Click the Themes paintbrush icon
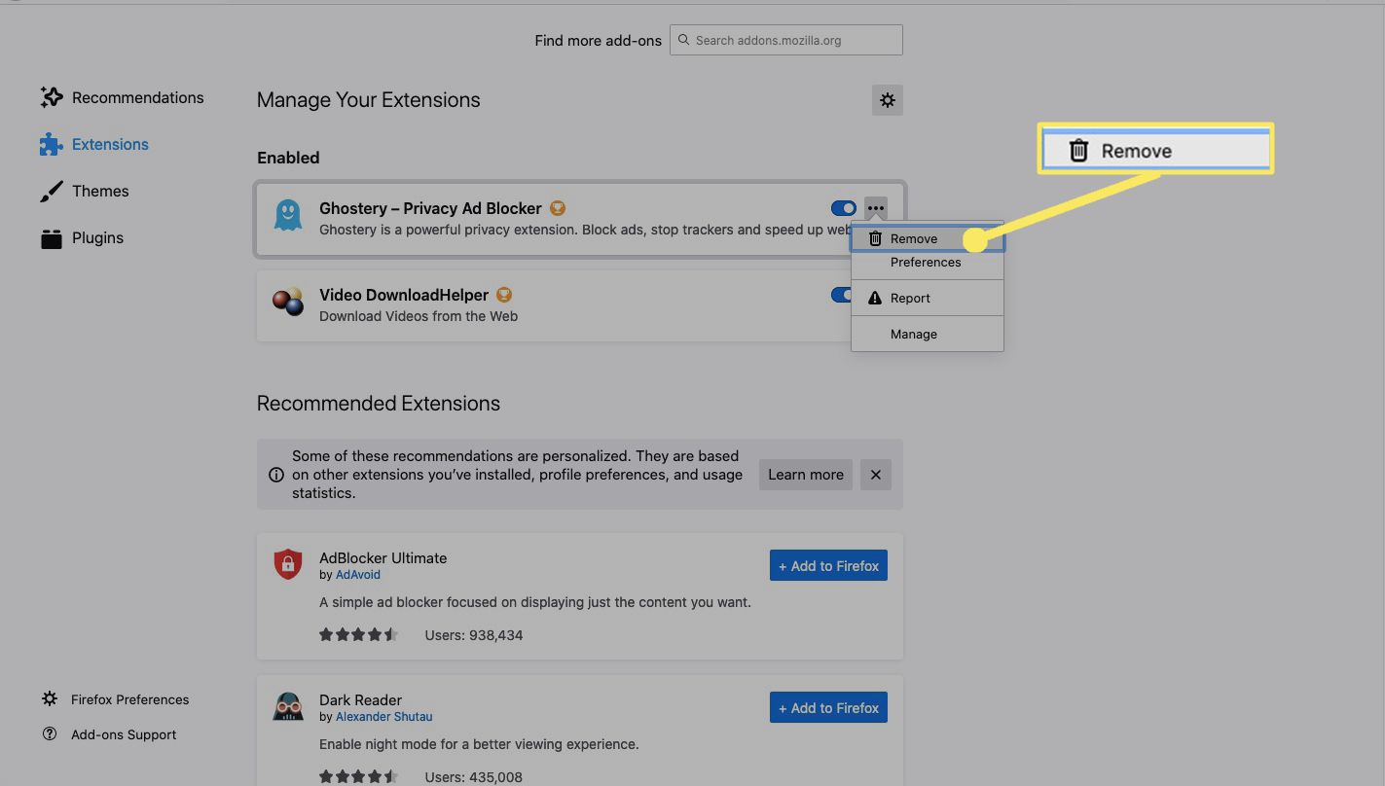Image resolution: width=1385 pixels, height=786 pixels. click(x=51, y=192)
